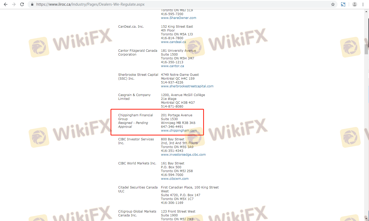Viewport: 369px width, 221px height.
Task: Click the Winnipeg MB R3B 3K6 line
Action: click(178, 123)
